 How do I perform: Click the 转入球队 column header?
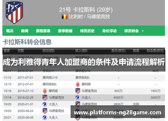[x=81, y=51]
